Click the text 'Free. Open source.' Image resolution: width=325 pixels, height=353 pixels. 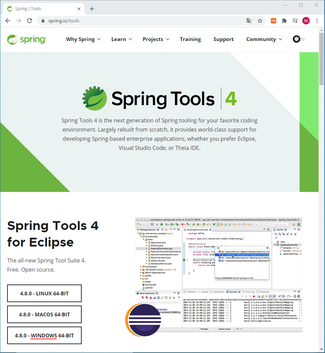click(x=31, y=270)
